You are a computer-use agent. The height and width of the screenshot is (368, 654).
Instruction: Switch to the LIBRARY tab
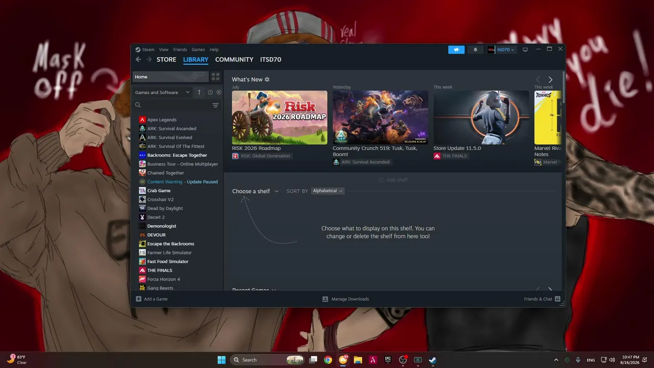tap(196, 60)
